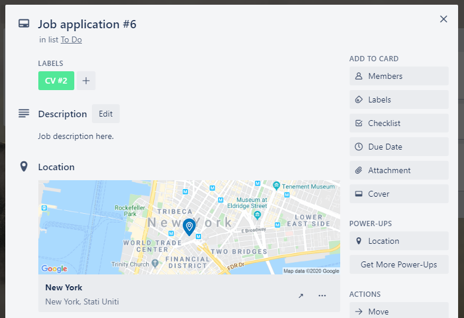Click the green CV #2 label
The image size is (464, 318).
coord(56,81)
